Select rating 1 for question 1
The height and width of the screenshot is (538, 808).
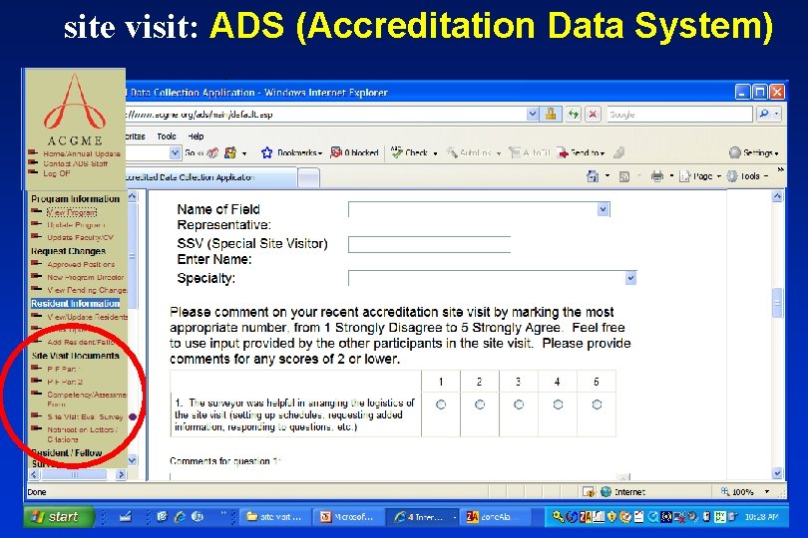(x=441, y=404)
